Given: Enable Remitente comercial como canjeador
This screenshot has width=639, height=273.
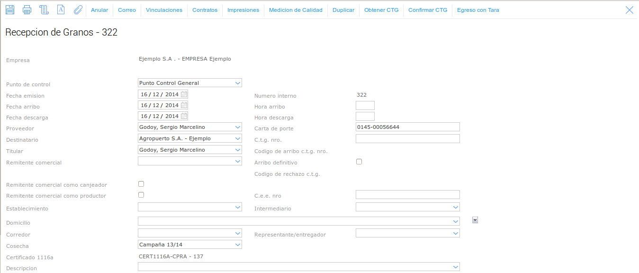Looking at the screenshot, I should pos(141,184).
